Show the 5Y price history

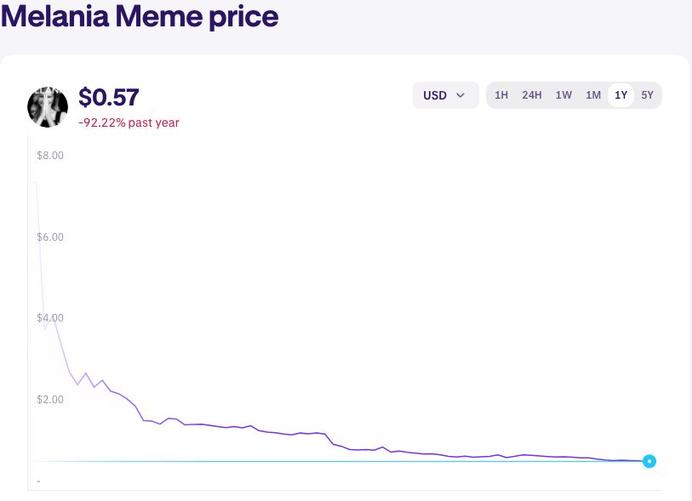click(647, 95)
